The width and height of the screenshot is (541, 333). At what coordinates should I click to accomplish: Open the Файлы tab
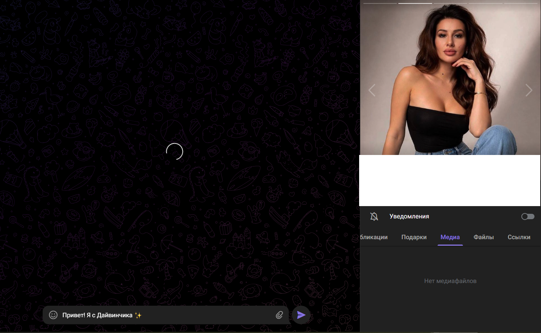[x=484, y=237]
